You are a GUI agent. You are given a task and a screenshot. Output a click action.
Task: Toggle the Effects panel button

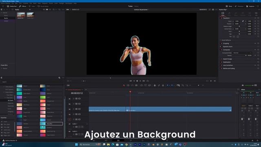click(x=23, y=7)
